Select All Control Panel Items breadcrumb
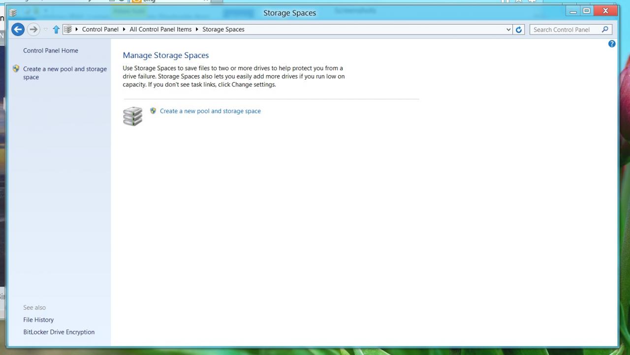This screenshot has width=630, height=355. [x=160, y=30]
